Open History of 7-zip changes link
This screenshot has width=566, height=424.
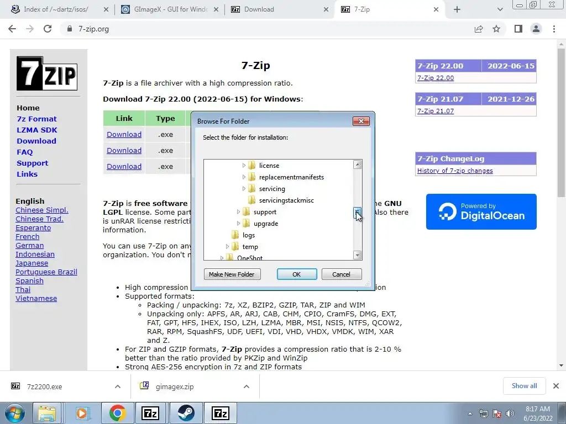coord(455,171)
